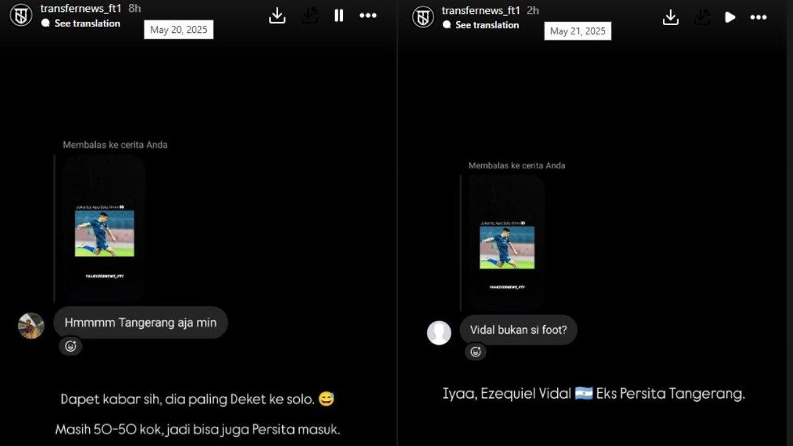Click the blank avatar beside Vidal message

[x=439, y=332]
